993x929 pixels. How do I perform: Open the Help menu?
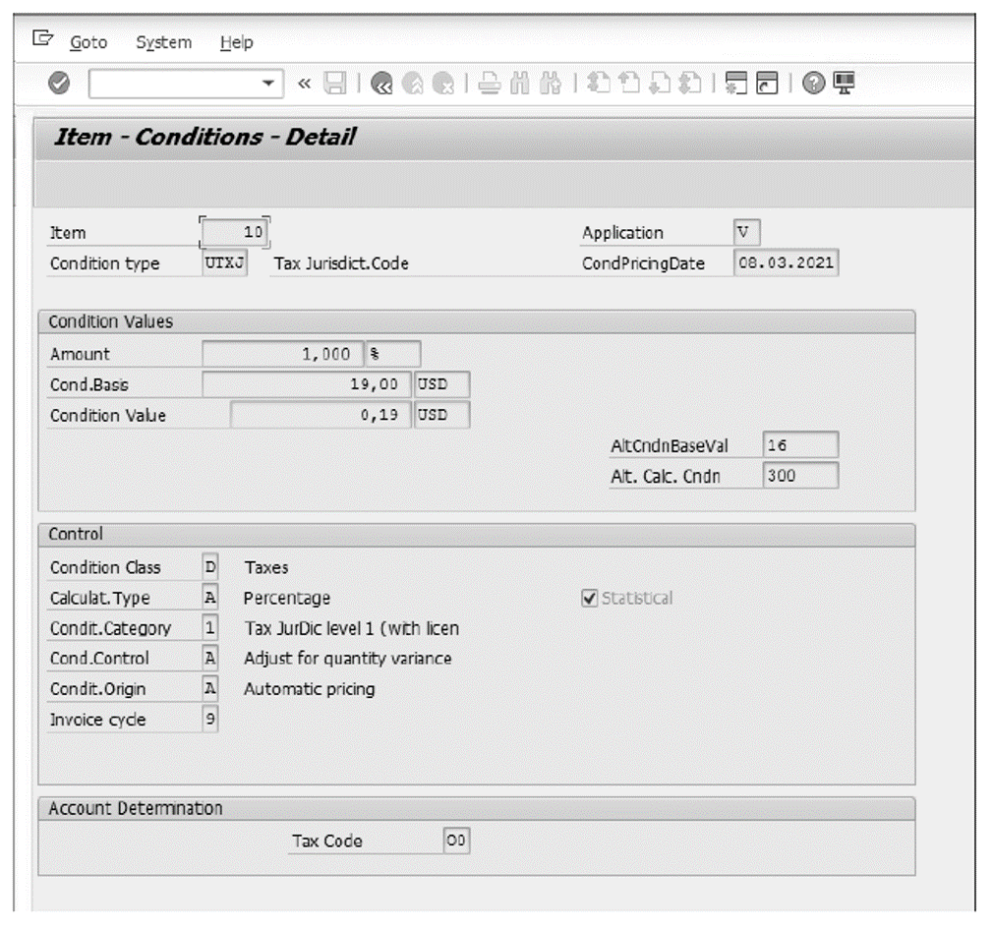tap(235, 42)
